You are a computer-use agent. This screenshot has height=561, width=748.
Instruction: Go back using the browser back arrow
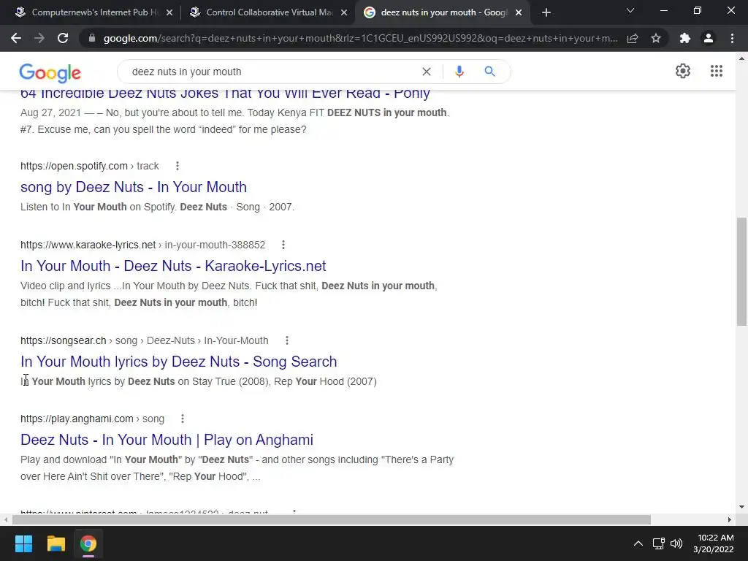tap(16, 38)
